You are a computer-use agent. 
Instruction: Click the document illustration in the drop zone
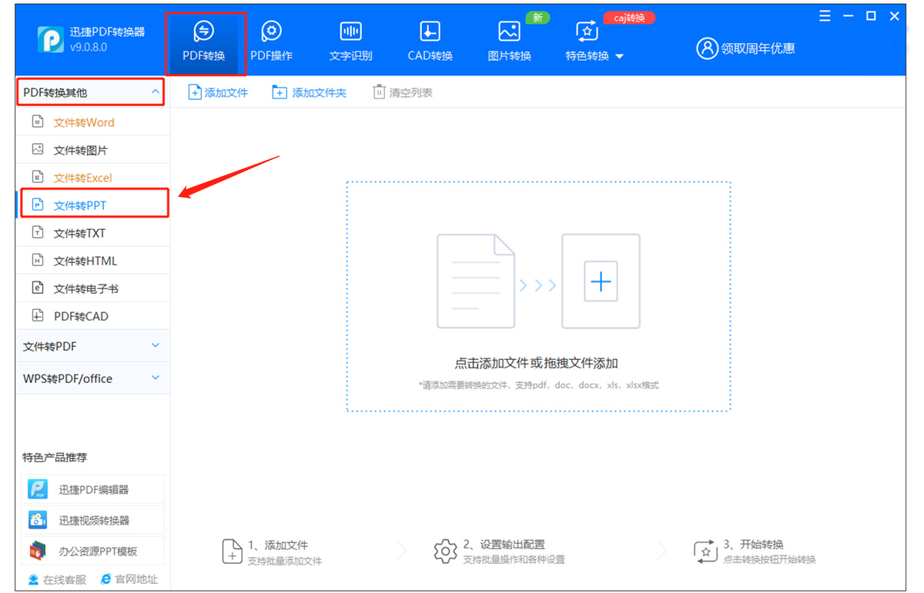click(476, 282)
